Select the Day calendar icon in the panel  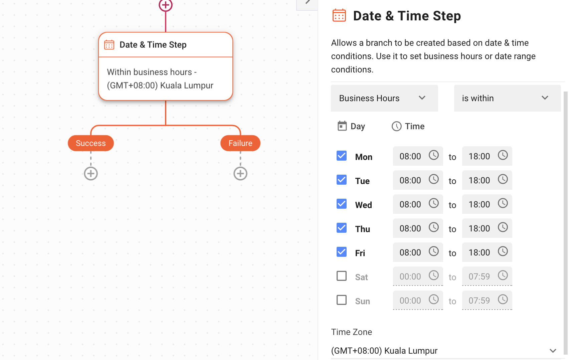click(x=341, y=126)
